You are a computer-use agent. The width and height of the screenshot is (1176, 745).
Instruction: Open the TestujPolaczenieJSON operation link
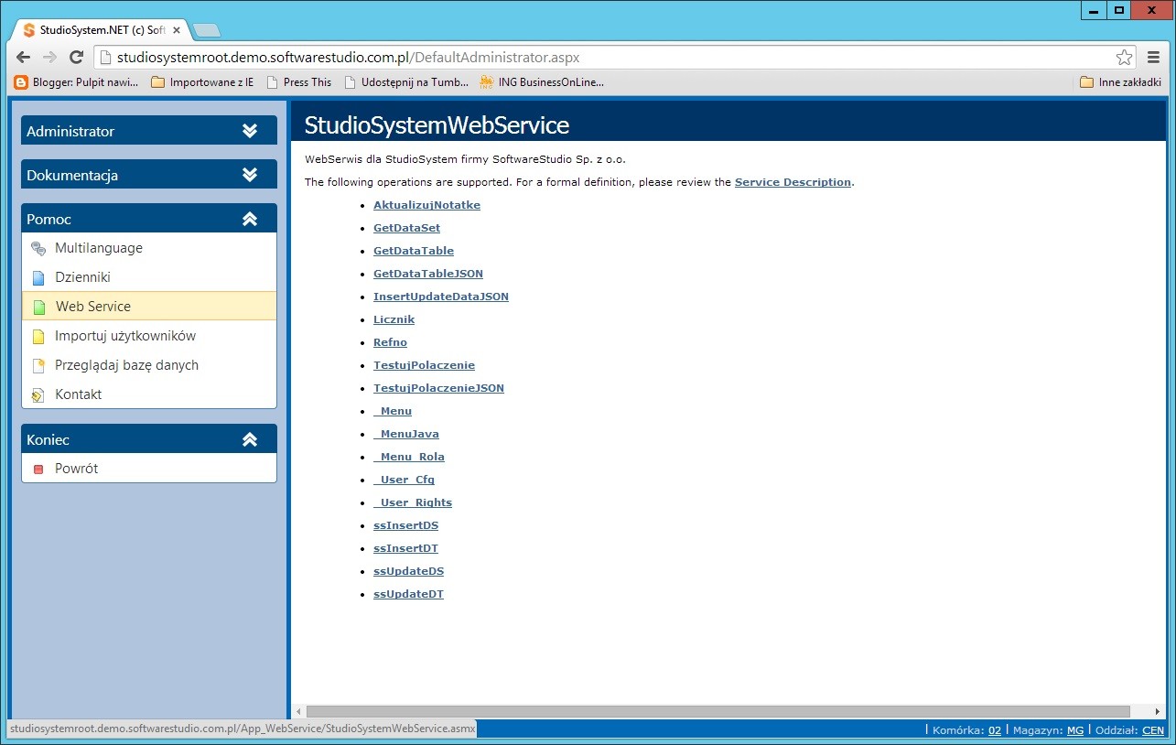(x=438, y=388)
